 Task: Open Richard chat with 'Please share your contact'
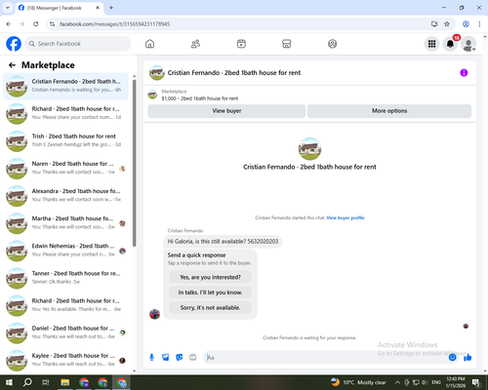point(65,114)
